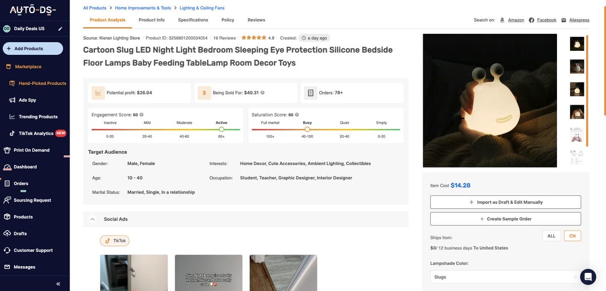Open the chat support bubble icon
This screenshot has width=606, height=291.
click(x=588, y=277)
